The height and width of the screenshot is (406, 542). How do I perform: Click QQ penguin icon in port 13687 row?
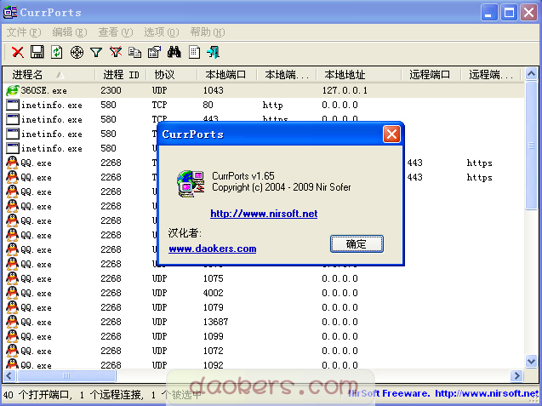click(x=12, y=322)
